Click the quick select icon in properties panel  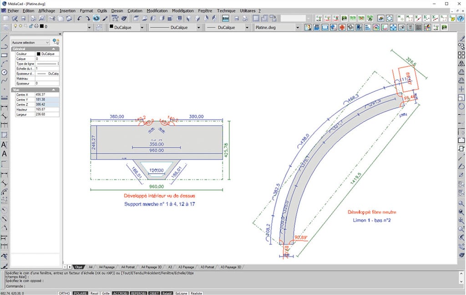(56, 42)
